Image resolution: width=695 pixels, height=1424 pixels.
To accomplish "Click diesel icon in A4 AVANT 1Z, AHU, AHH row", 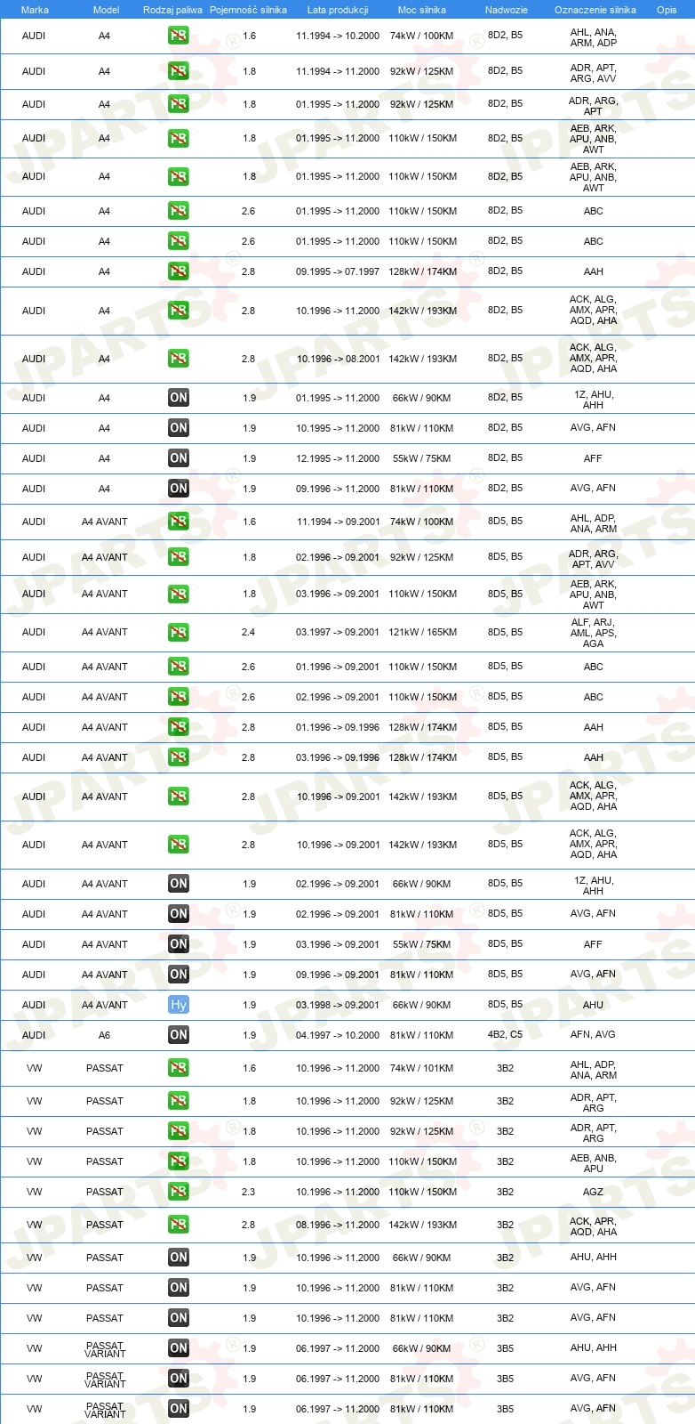I will pyautogui.click(x=179, y=884).
